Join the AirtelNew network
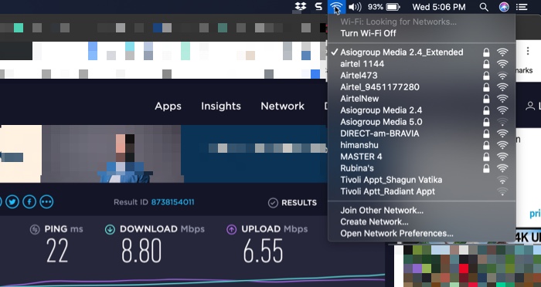Viewport: 541px width, 287px height. (422, 99)
